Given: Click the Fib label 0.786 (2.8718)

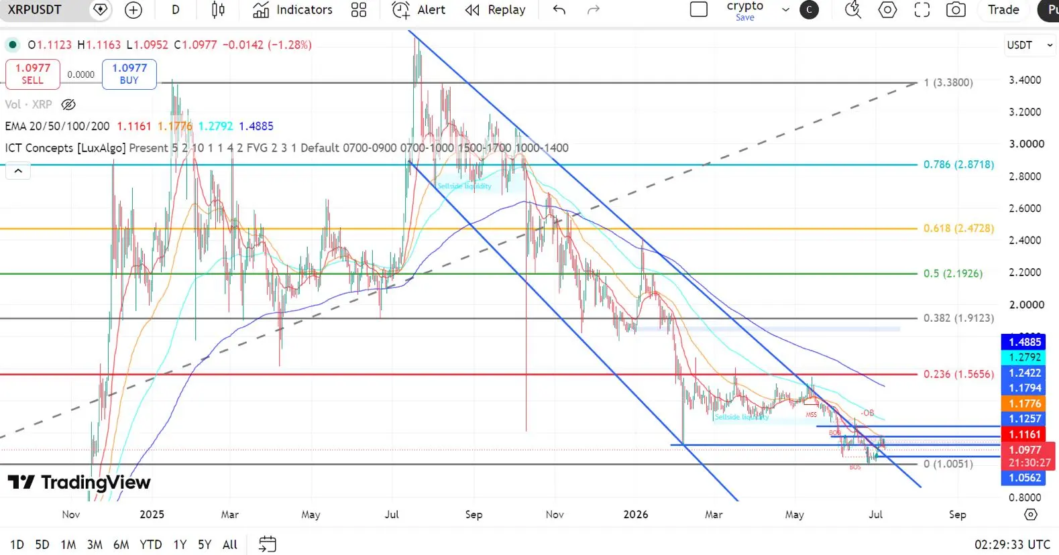Looking at the screenshot, I should click(x=958, y=164).
